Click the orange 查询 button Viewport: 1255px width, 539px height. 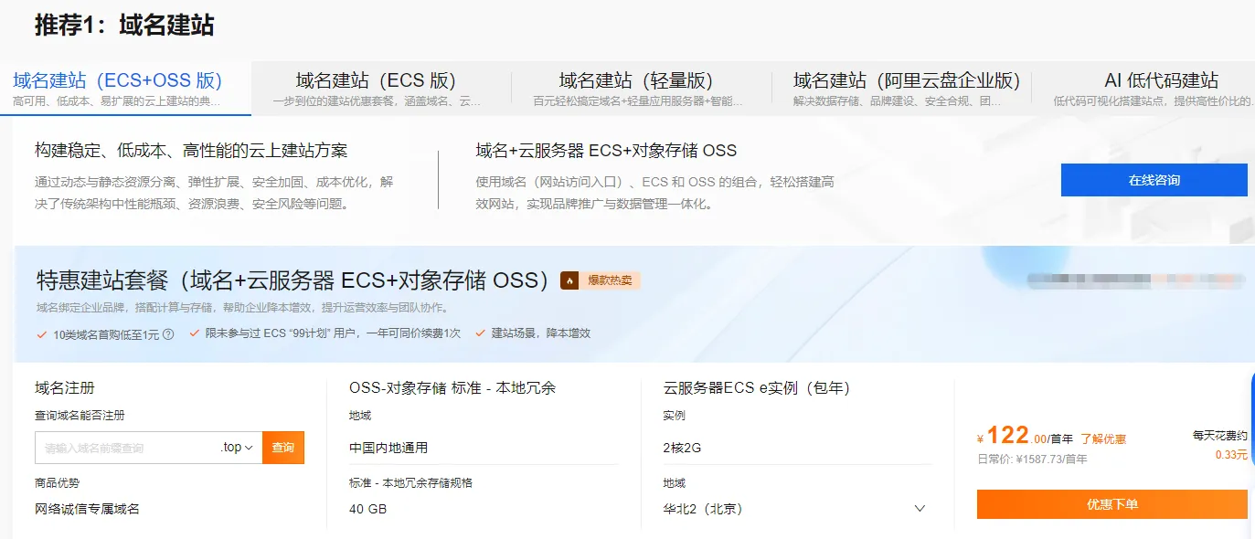pos(282,448)
